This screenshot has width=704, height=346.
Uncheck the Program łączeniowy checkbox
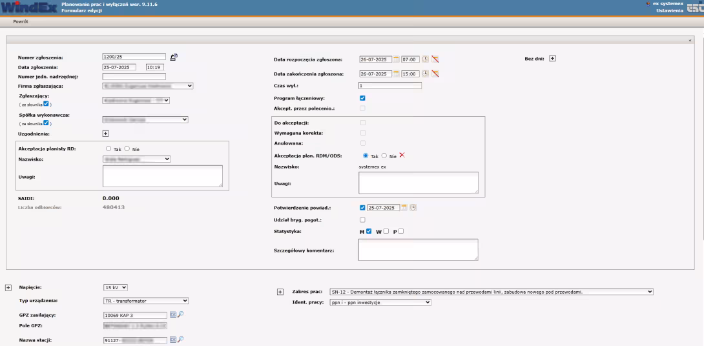point(362,97)
